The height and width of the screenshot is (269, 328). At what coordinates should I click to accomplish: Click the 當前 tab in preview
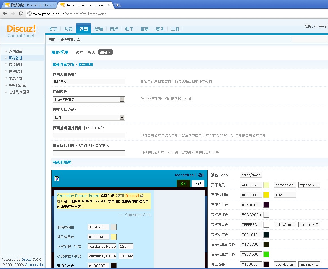[183, 184]
